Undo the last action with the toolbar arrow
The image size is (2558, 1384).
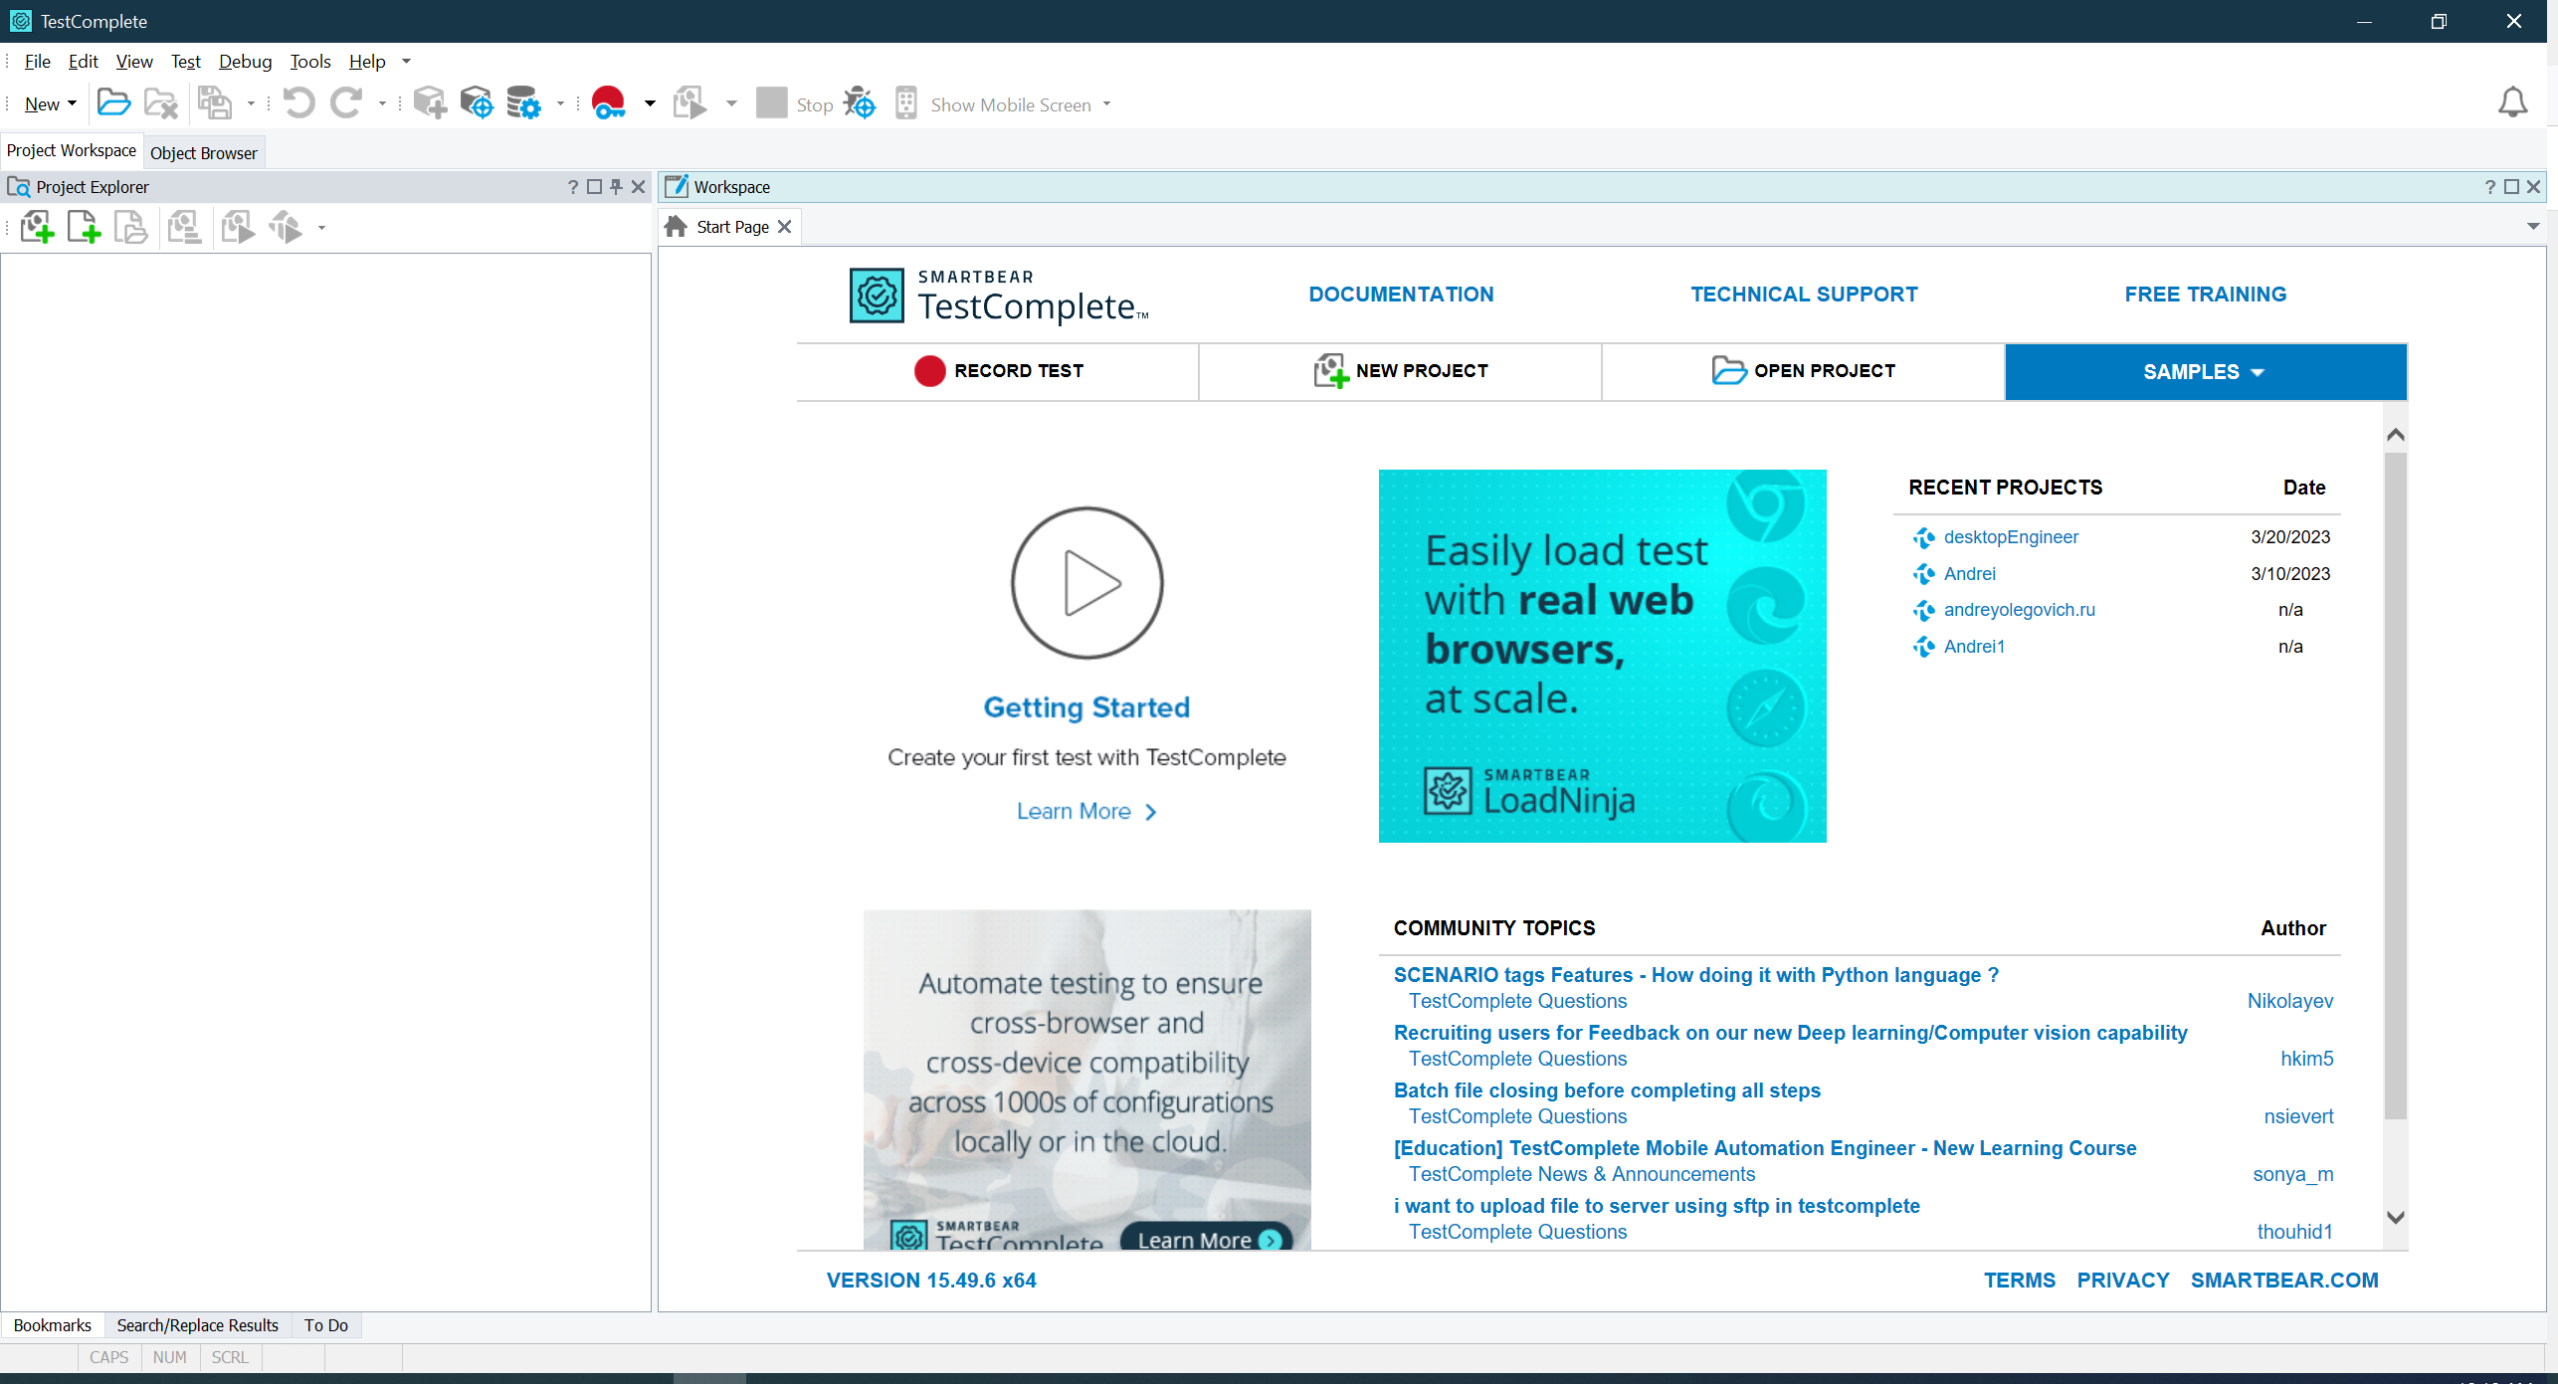tap(298, 103)
